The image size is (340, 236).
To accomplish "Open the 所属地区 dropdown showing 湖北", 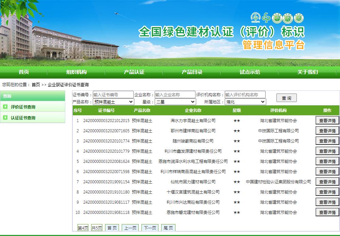I will 245,102.
